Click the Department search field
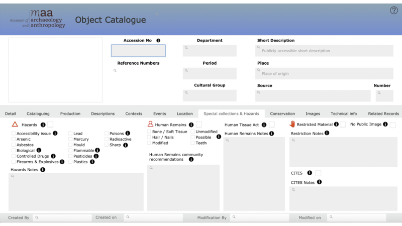 click(210, 51)
